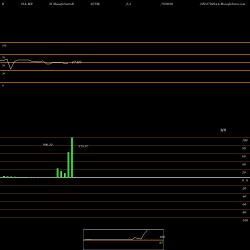Click the -60 label on MR right axis
The image size is (250, 250).
244,204
